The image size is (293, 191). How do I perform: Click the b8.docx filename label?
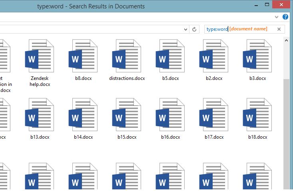(x=83, y=78)
